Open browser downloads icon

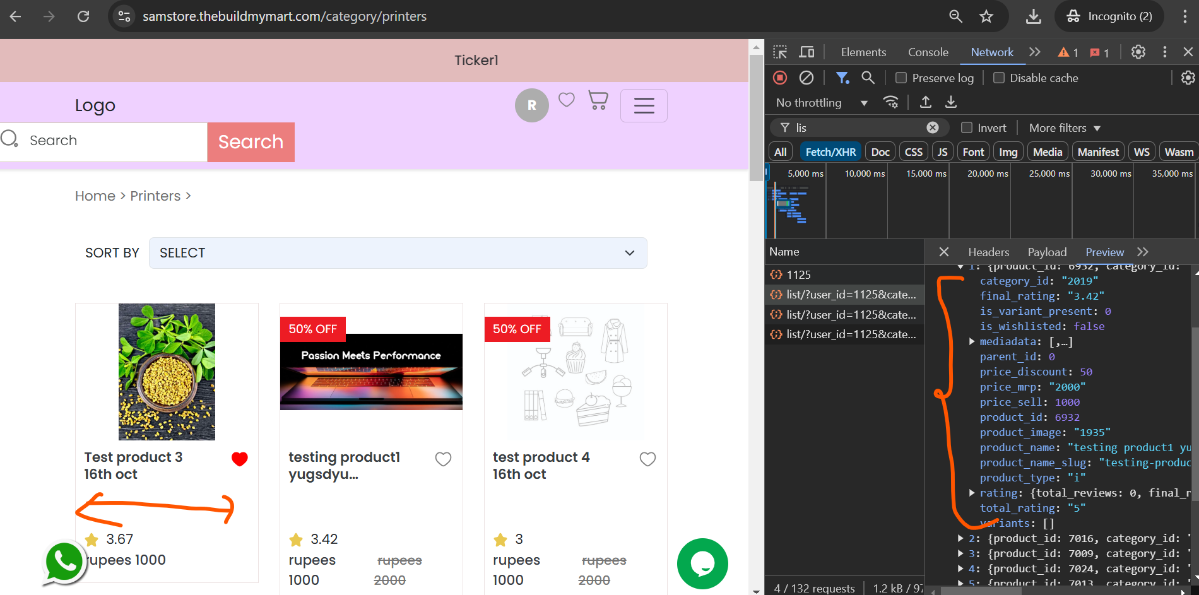(x=1034, y=16)
